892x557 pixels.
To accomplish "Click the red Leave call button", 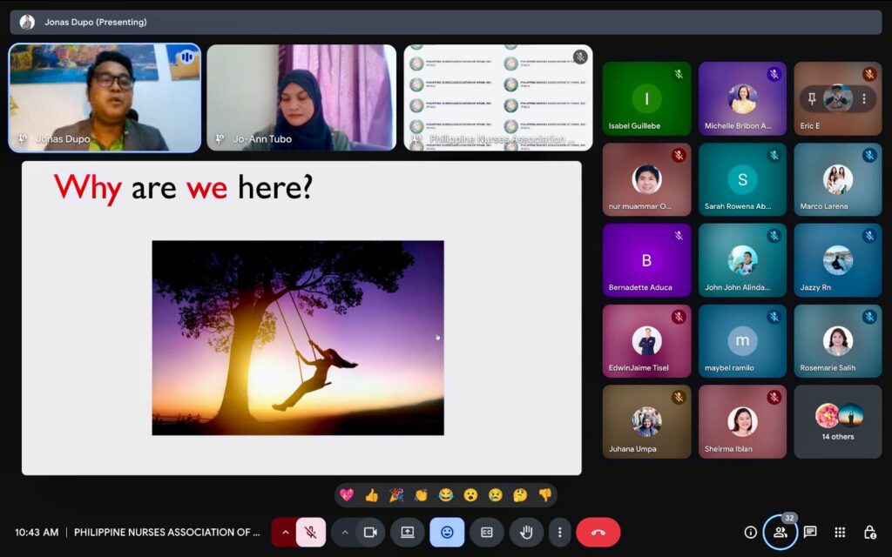I will (x=598, y=532).
